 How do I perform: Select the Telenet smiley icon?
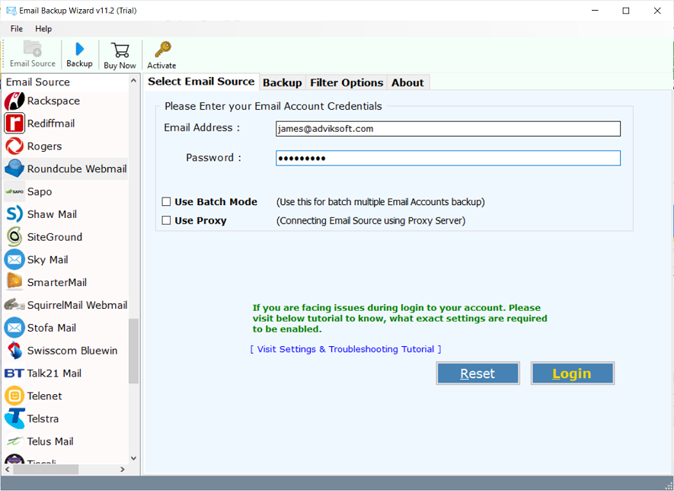point(14,396)
